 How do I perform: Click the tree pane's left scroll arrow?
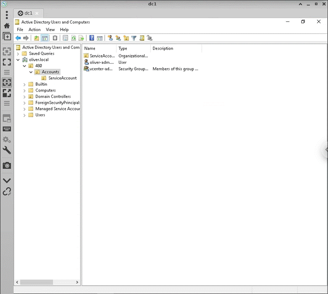[17, 282]
